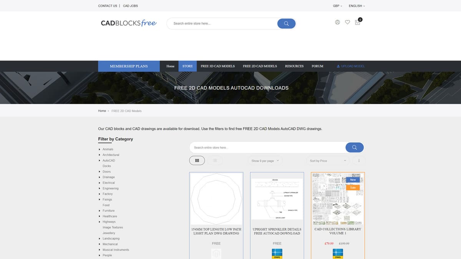Click the header search magnifier button
Screen dimensions: 461x259
coord(286,23)
